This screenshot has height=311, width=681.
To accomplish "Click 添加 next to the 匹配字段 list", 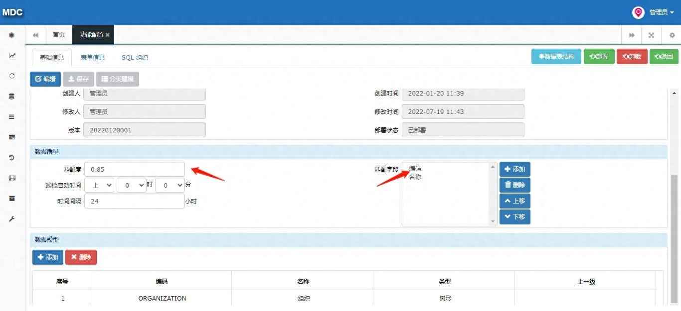I will click(x=515, y=169).
